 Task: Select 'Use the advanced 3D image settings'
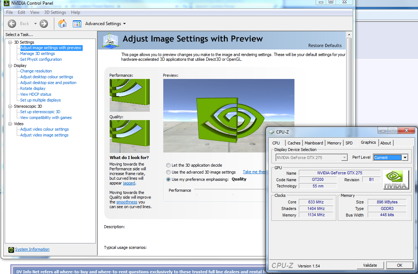tap(168, 172)
